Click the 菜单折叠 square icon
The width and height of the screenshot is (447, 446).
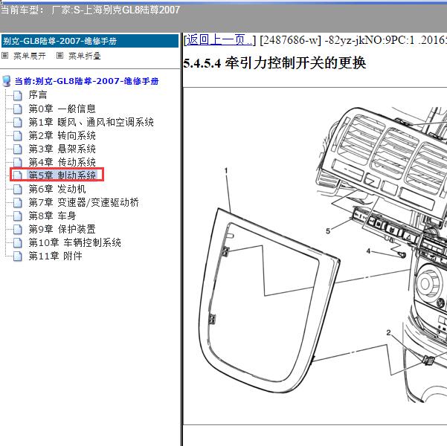tap(60, 56)
